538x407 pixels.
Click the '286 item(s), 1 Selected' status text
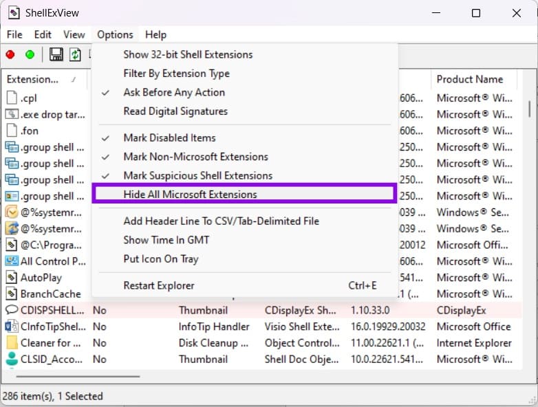[52, 396]
